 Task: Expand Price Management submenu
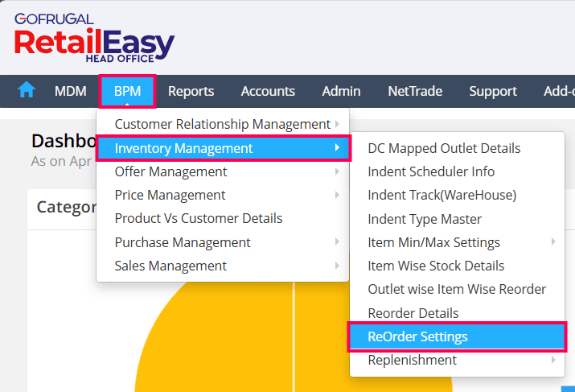pyautogui.click(x=223, y=196)
